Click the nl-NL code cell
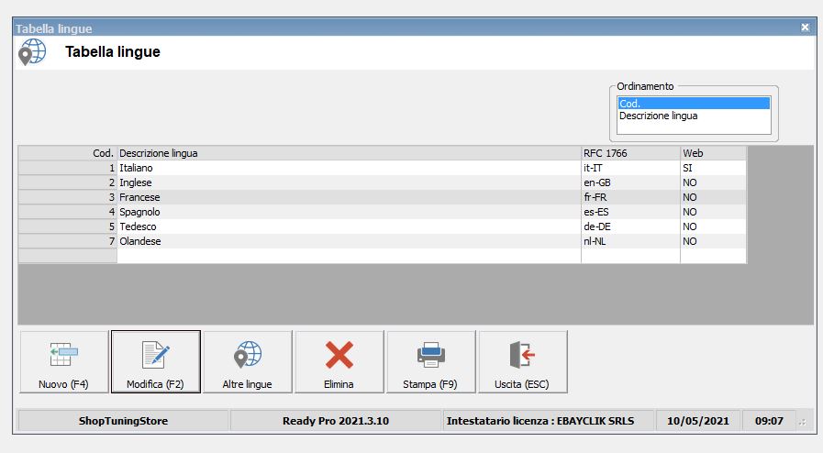 click(630, 241)
